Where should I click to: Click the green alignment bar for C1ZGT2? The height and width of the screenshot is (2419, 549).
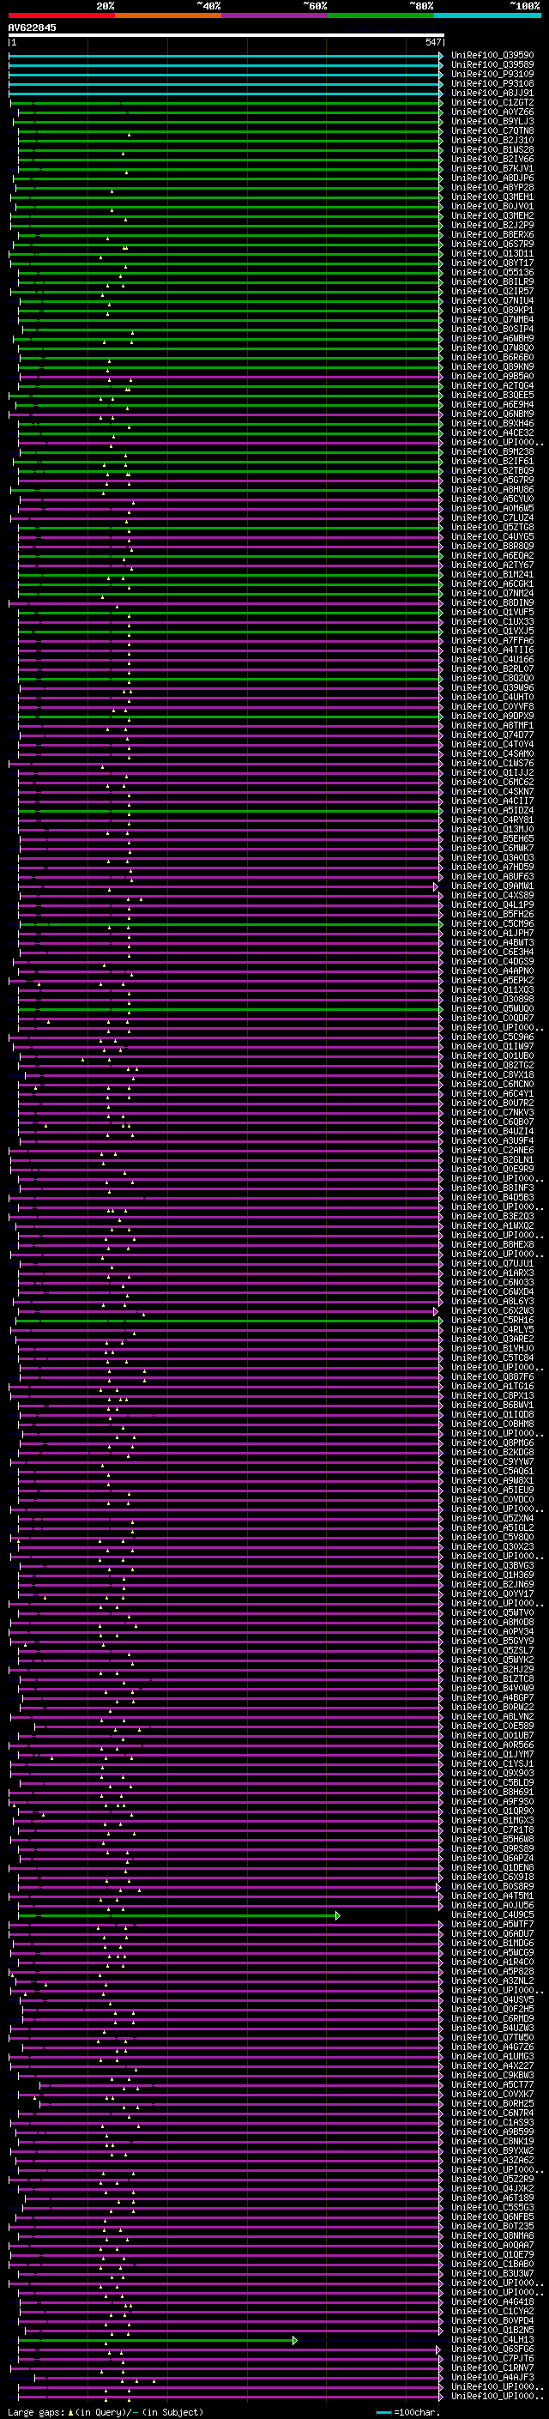click(226, 102)
